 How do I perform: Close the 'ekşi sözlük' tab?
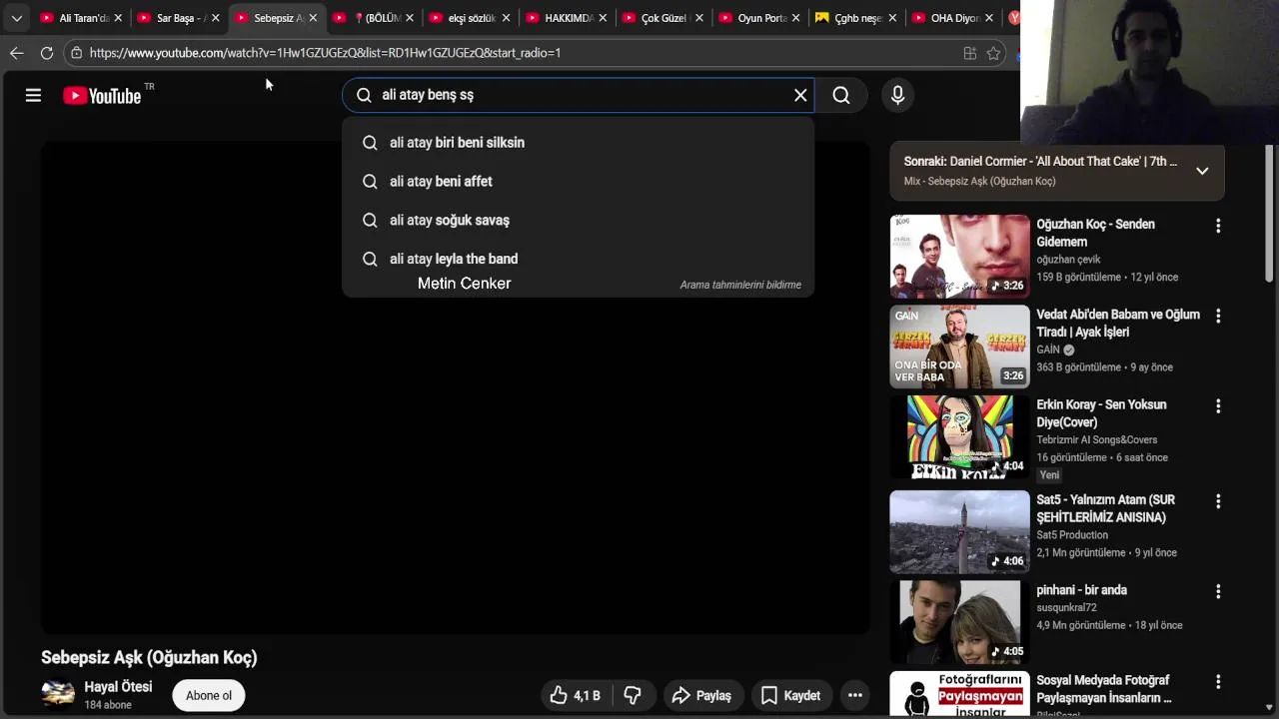pyautogui.click(x=506, y=18)
